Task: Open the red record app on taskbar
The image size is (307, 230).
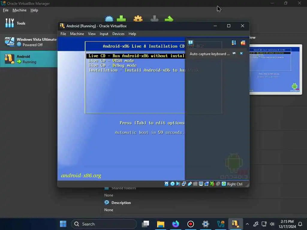Action: pyautogui.click(x=190, y=224)
